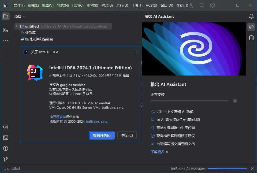
Task: Open the Database tool window
Action: [x=251, y=38]
